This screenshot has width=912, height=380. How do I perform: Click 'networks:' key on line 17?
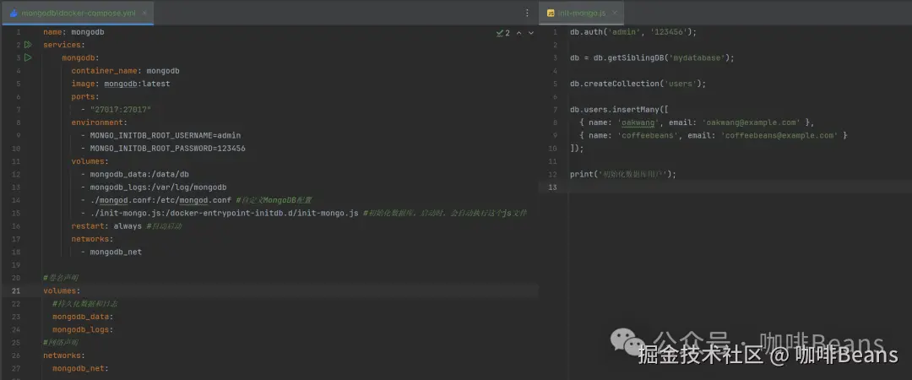pos(92,239)
